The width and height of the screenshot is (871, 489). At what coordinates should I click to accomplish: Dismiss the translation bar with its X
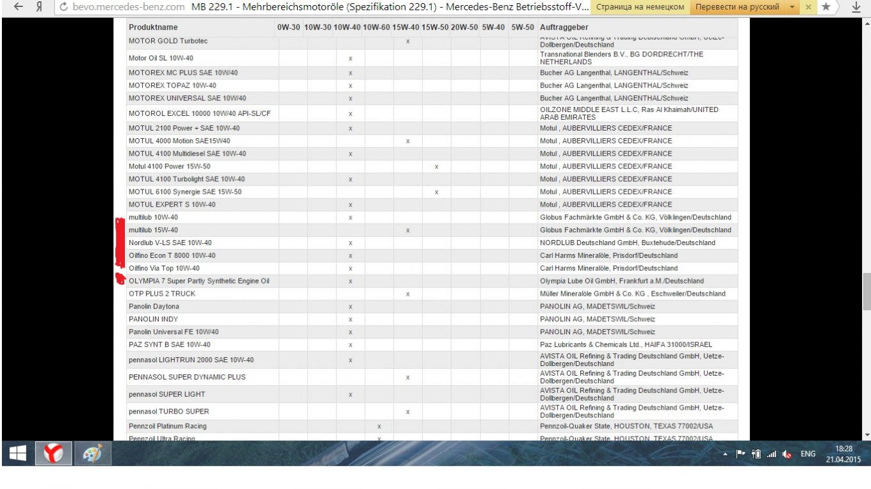[x=808, y=7]
